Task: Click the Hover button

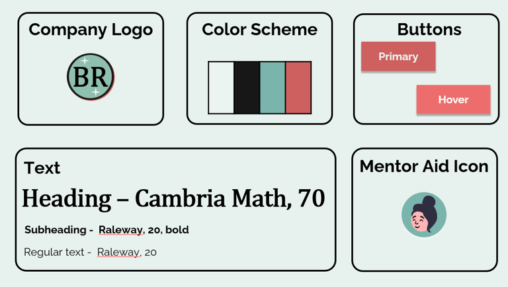Action: (x=453, y=99)
